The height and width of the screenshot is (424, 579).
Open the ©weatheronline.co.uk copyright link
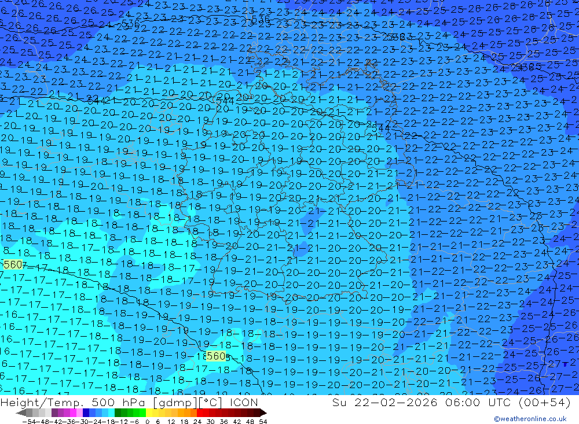[530, 418]
